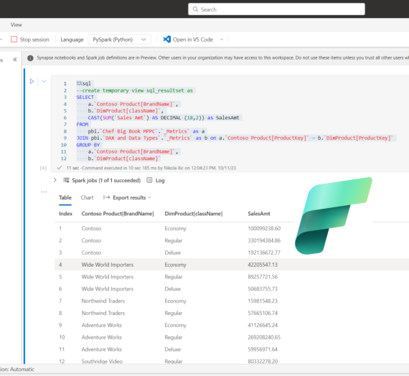Select value 59956971.64
This screenshot has width=409, height=376.
point(263,349)
